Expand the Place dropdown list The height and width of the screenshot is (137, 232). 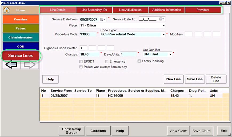click(x=163, y=26)
